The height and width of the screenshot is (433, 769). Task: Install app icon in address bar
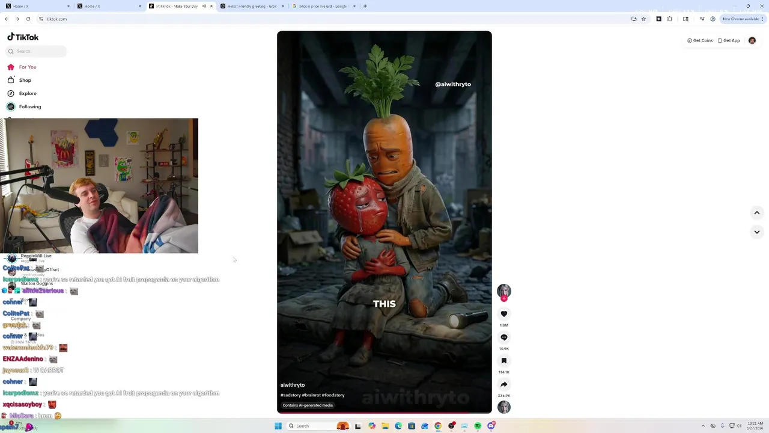coord(634,19)
